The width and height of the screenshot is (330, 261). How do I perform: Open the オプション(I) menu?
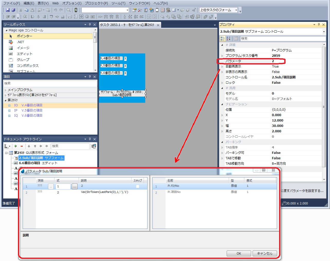(x=72, y=3)
